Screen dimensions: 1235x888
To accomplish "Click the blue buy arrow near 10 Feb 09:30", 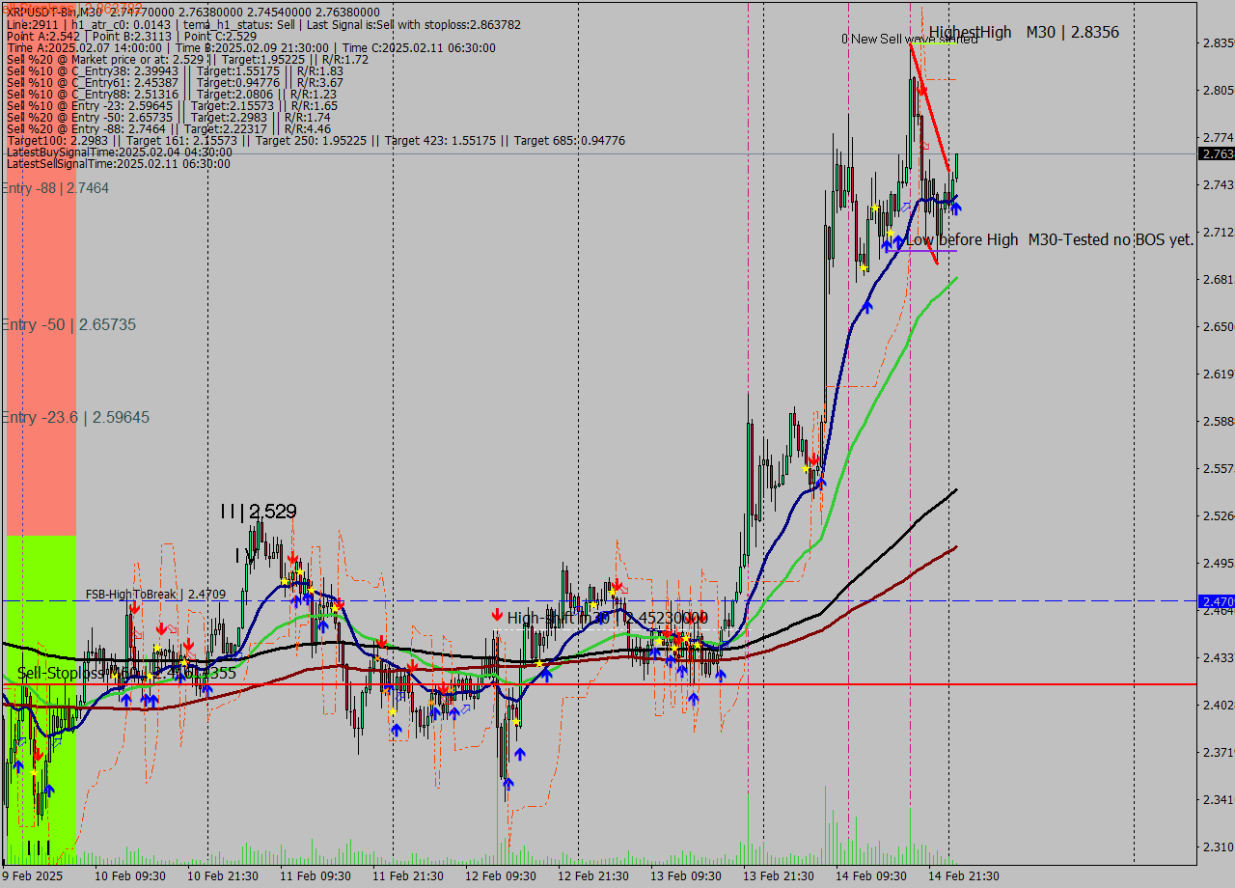I will point(126,700).
